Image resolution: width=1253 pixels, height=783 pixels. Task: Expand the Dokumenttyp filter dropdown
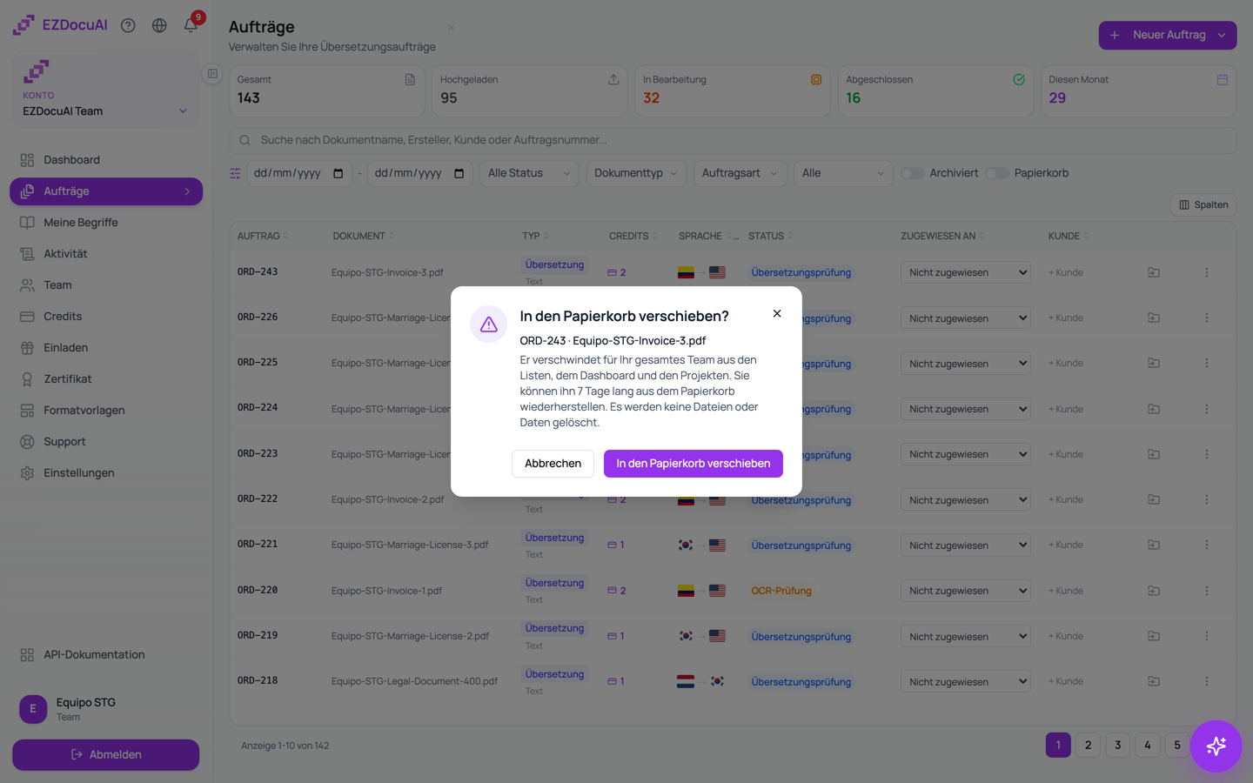pos(636,173)
